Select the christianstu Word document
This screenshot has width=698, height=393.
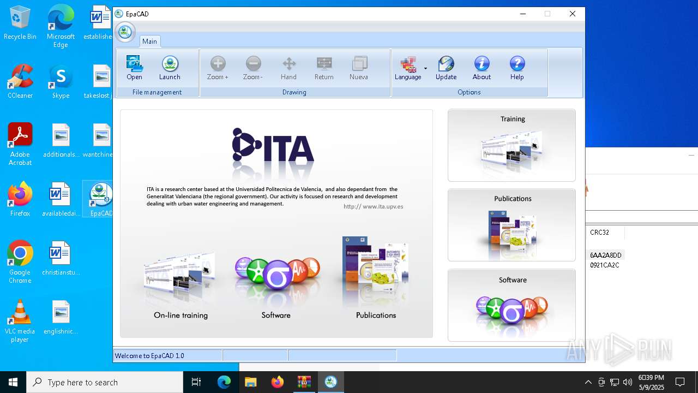[61, 259]
